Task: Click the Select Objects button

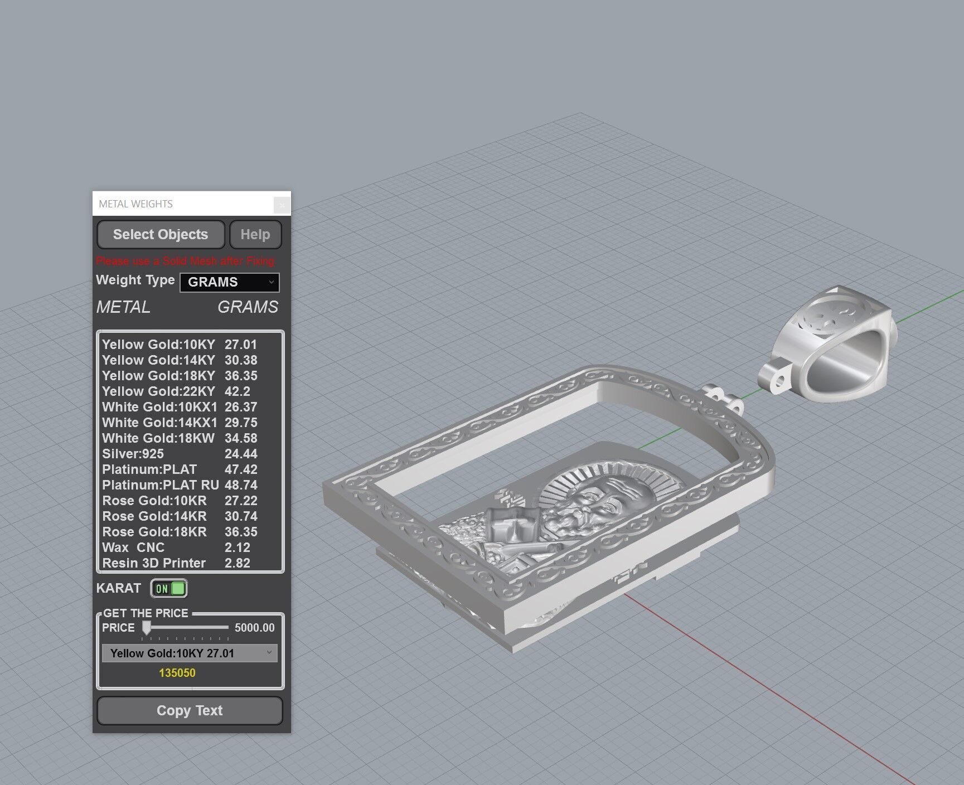Action: click(161, 235)
